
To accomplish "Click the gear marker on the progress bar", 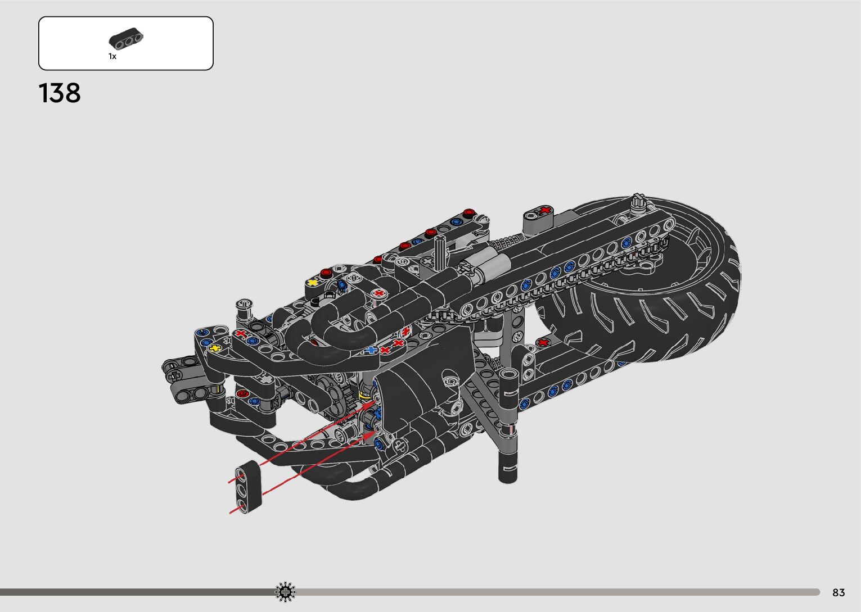I will [x=285, y=592].
